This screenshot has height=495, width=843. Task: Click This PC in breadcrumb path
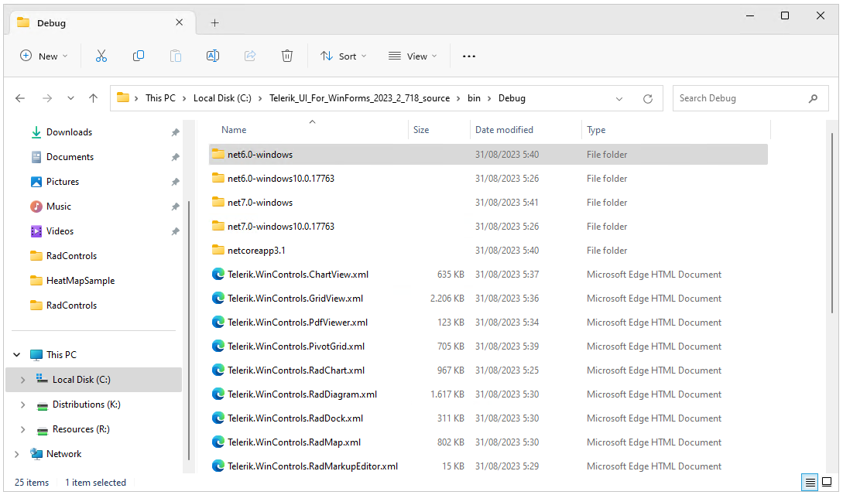160,98
